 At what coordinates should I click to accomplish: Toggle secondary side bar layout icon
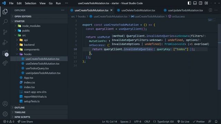coord(201,3)
